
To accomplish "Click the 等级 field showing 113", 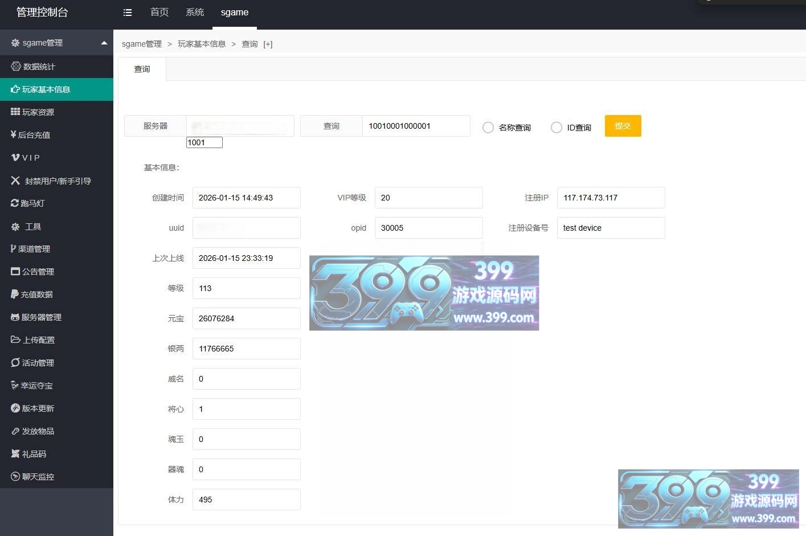I will point(247,288).
